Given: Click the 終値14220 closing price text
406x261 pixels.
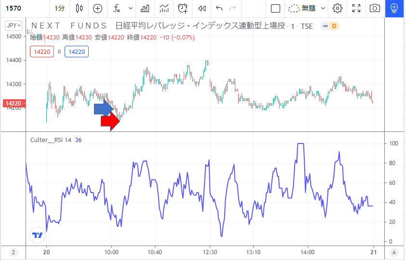Looking at the screenshot, I should coord(142,38).
